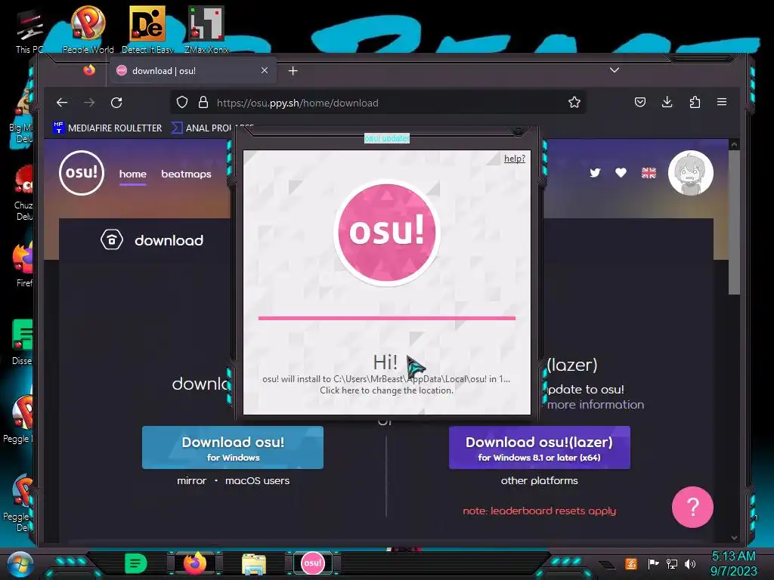Close the download | osu! tab
774x580 pixels.
point(265,70)
